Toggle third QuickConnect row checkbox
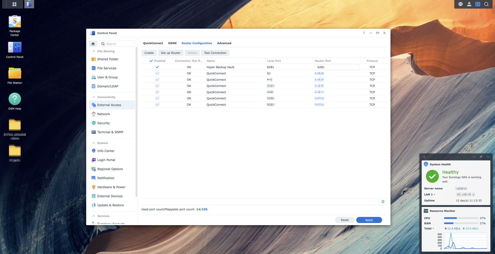Screen dimensions: 495x254 (x=157, y=86)
